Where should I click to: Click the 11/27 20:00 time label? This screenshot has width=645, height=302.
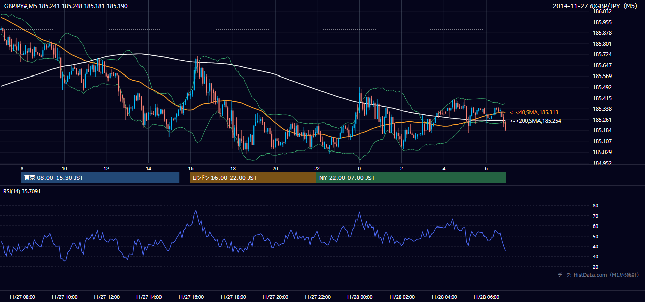(275, 297)
